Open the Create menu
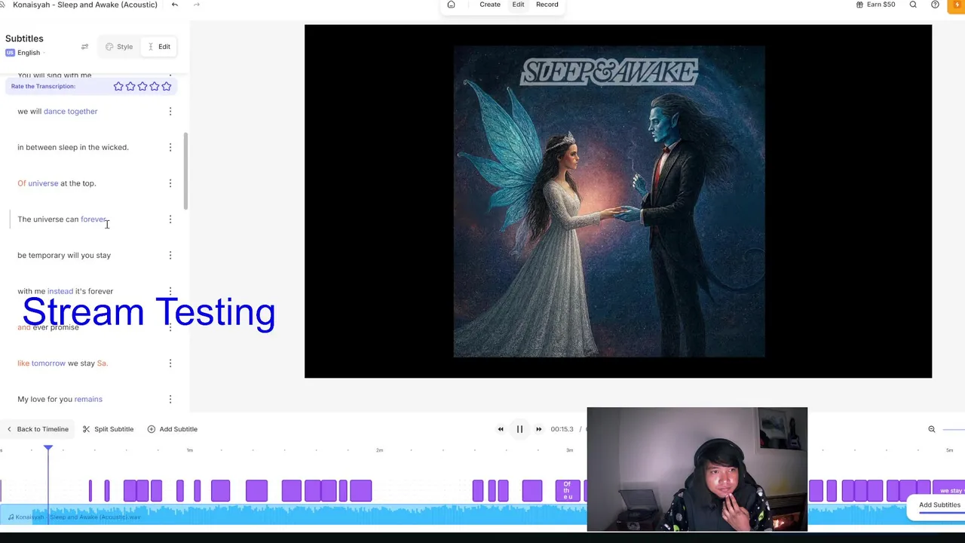This screenshot has width=965, height=543. click(x=490, y=5)
